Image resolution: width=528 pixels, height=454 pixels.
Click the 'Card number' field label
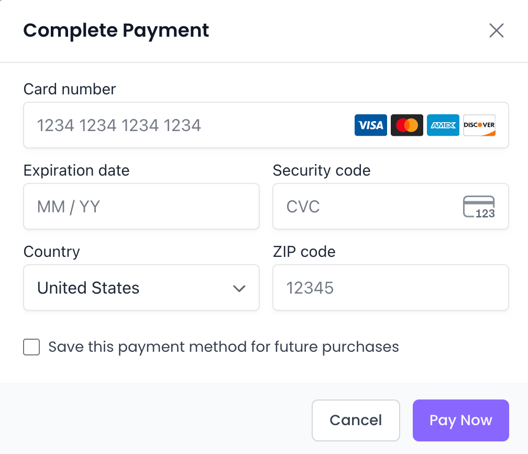coord(70,89)
